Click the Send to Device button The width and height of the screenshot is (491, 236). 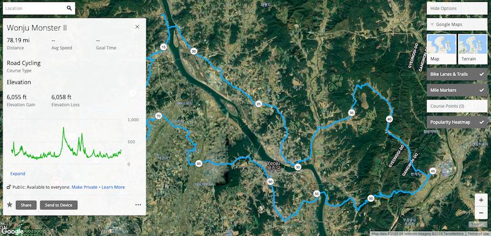point(58,205)
